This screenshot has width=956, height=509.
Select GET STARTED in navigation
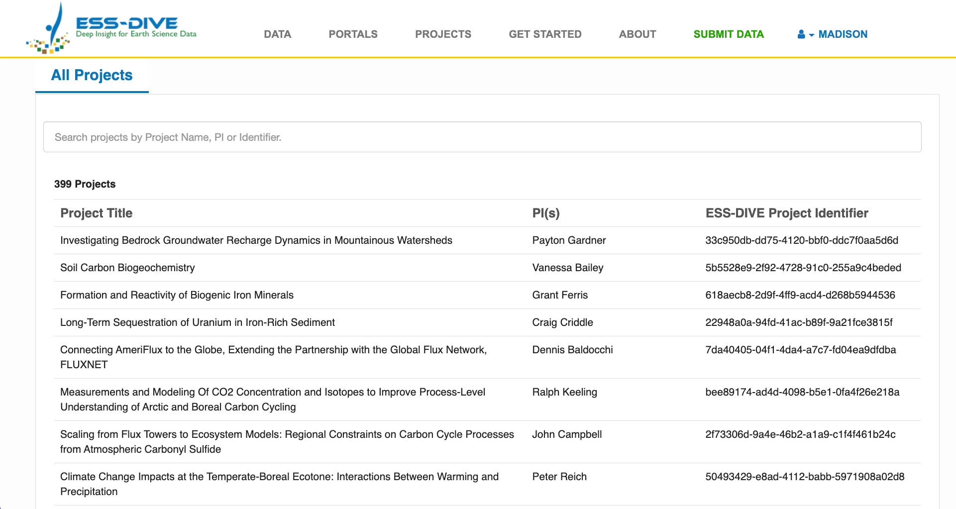tap(545, 34)
